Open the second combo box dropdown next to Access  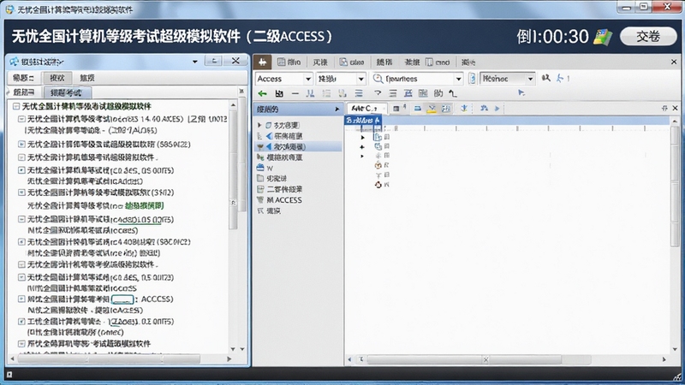pyautogui.click(x=360, y=79)
